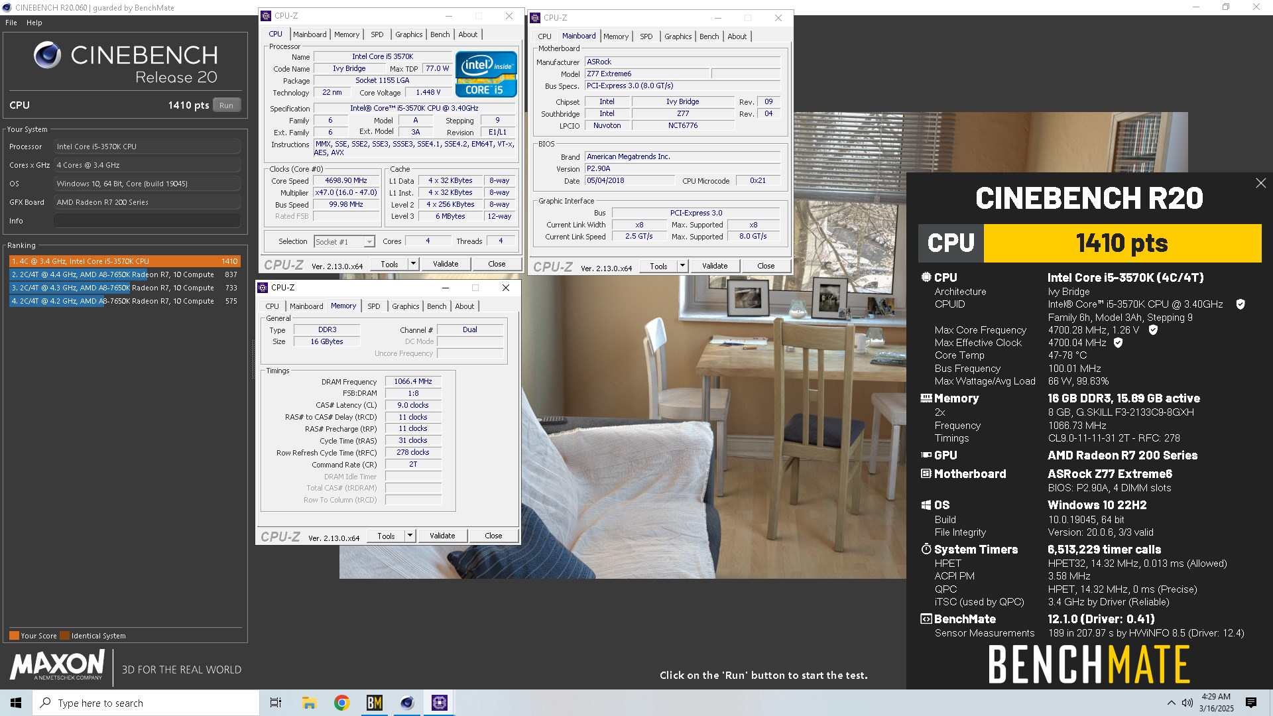The image size is (1273, 716).
Task: Click the yellow 1410 pts score bar
Action: pyautogui.click(x=1122, y=243)
